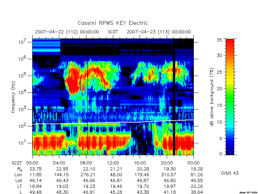258x194 pixels.
Task: Click the Lon row label
Action: coord(18,175)
